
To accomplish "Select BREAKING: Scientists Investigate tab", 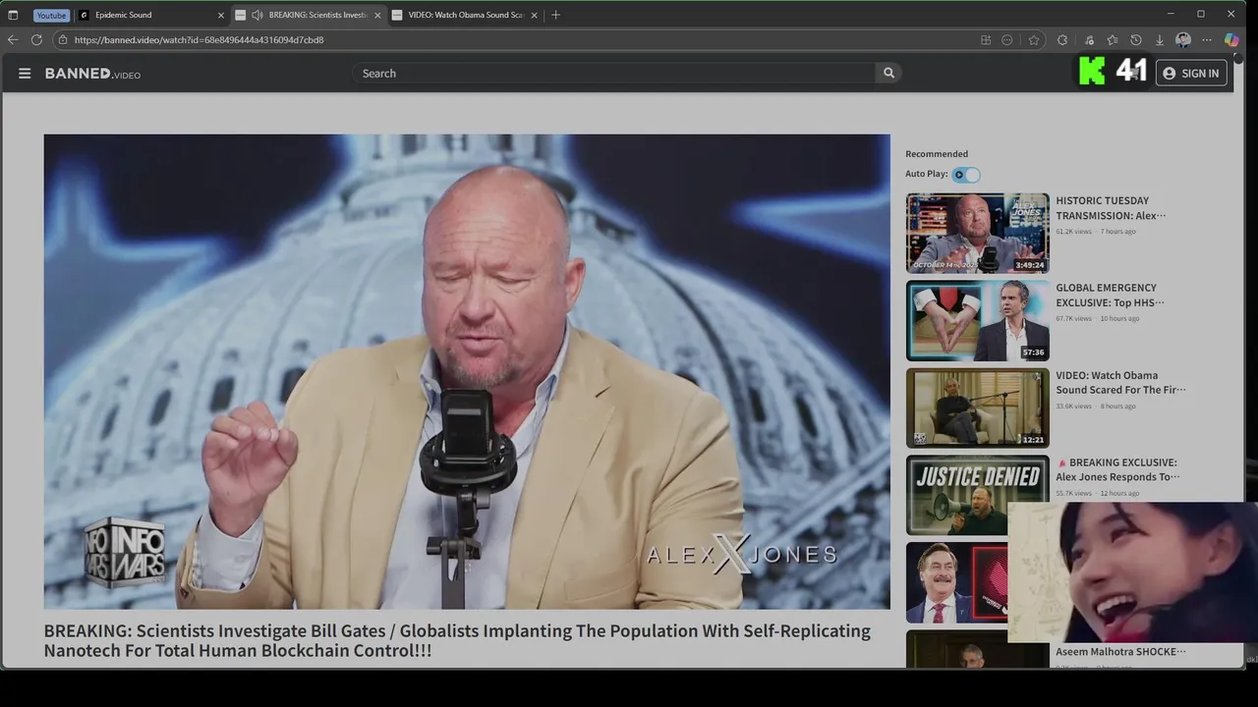I will [x=309, y=15].
